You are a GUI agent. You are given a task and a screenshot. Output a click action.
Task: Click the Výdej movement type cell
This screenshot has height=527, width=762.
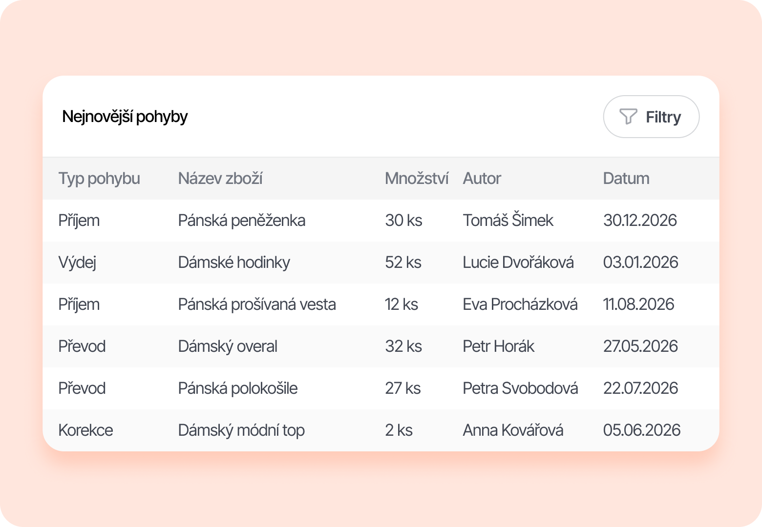[x=77, y=263]
